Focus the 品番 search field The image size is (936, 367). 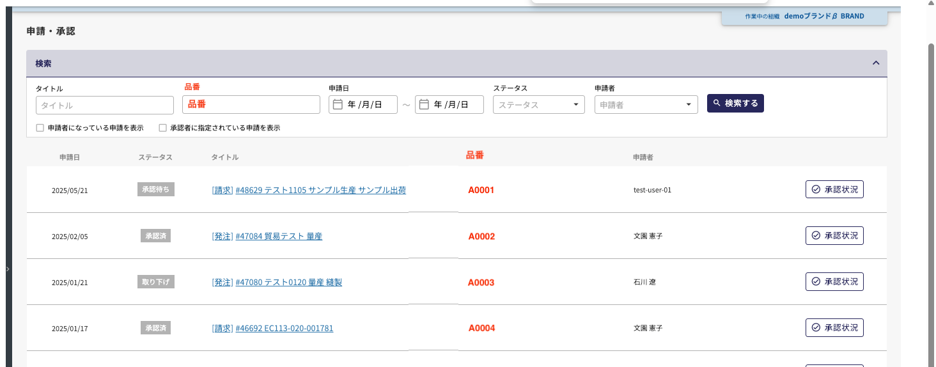[251, 104]
